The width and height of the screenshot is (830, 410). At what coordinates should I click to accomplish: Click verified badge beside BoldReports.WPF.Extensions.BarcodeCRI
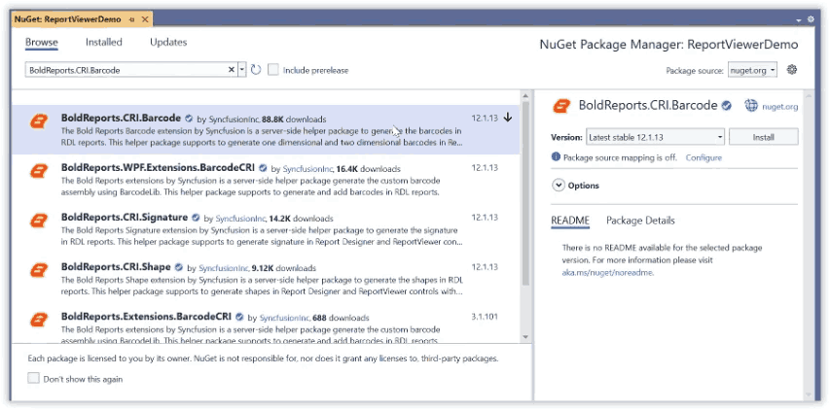tap(263, 168)
